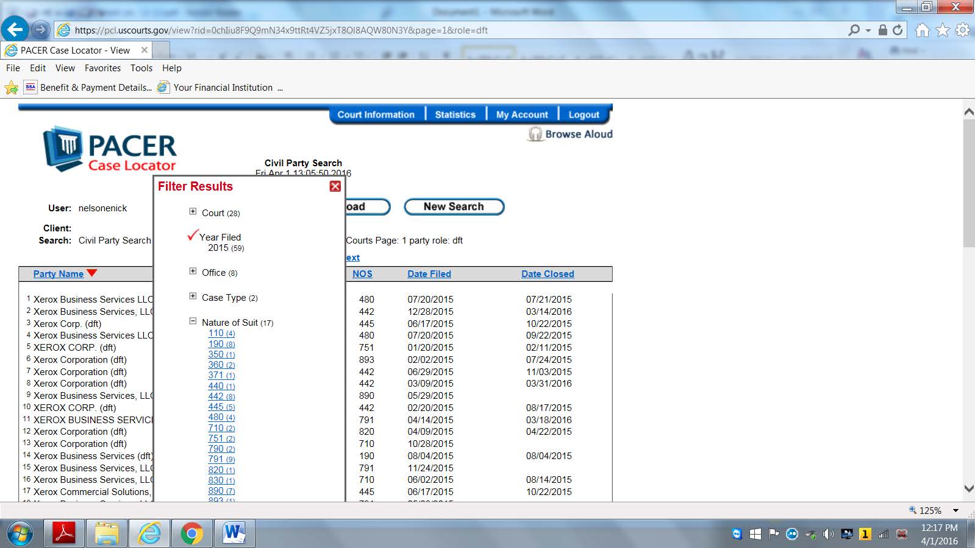
Task: Filter by nature of suit 890
Action: pyautogui.click(x=221, y=491)
